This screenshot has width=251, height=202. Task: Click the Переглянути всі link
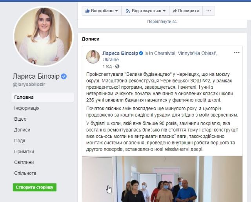point(162,22)
